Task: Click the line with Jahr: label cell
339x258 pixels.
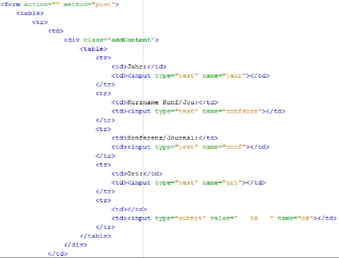Action: coord(139,66)
